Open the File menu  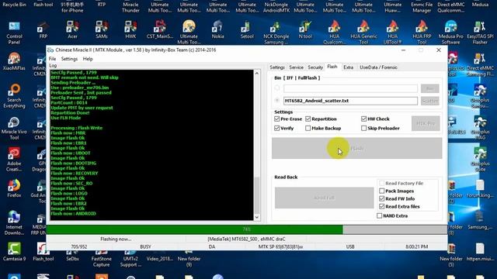[52, 59]
